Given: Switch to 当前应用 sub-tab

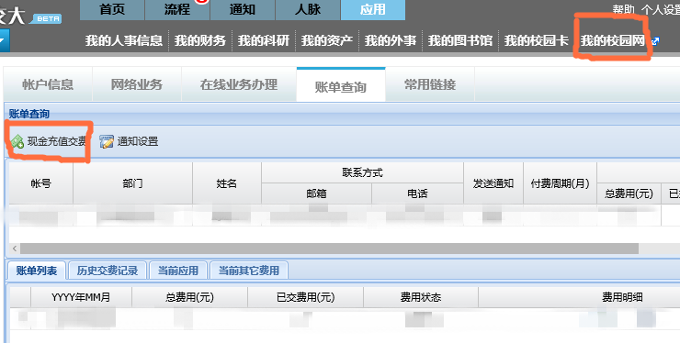Looking at the screenshot, I should click(177, 271).
